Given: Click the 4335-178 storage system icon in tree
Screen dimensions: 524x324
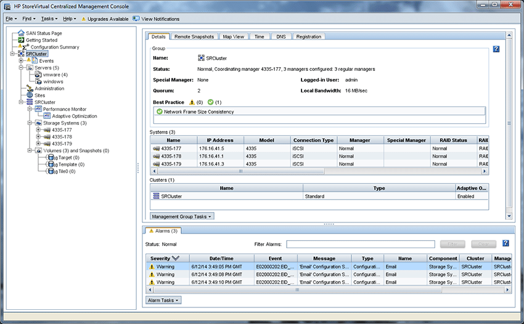Looking at the screenshot, I should pyautogui.click(x=47, y=137).
